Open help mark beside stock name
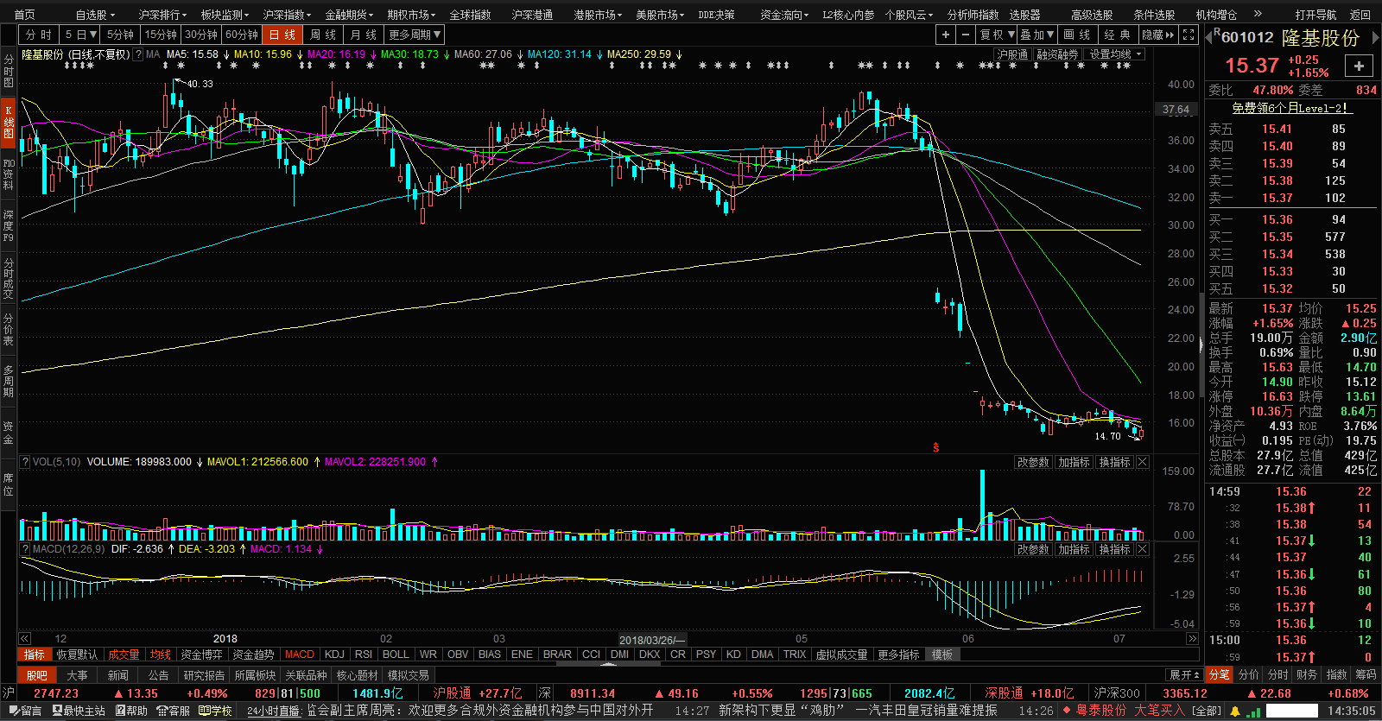This screenshot has height=721, width=1382. 138,54
